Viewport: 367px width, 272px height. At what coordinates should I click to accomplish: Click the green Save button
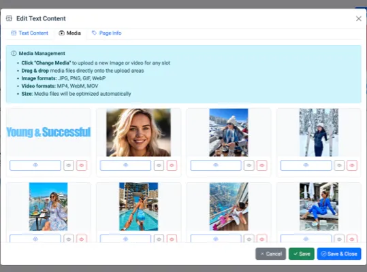(x=302, y=254)
